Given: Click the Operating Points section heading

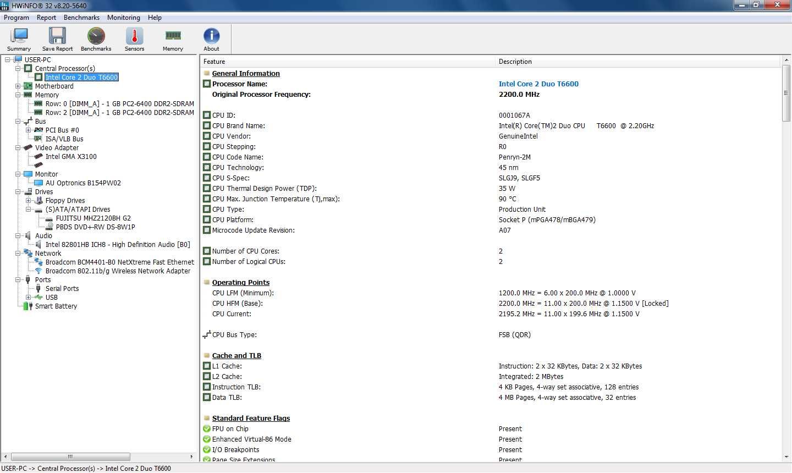Looking at the screenshot, I should pyautogui.click(x=241, y=282).
